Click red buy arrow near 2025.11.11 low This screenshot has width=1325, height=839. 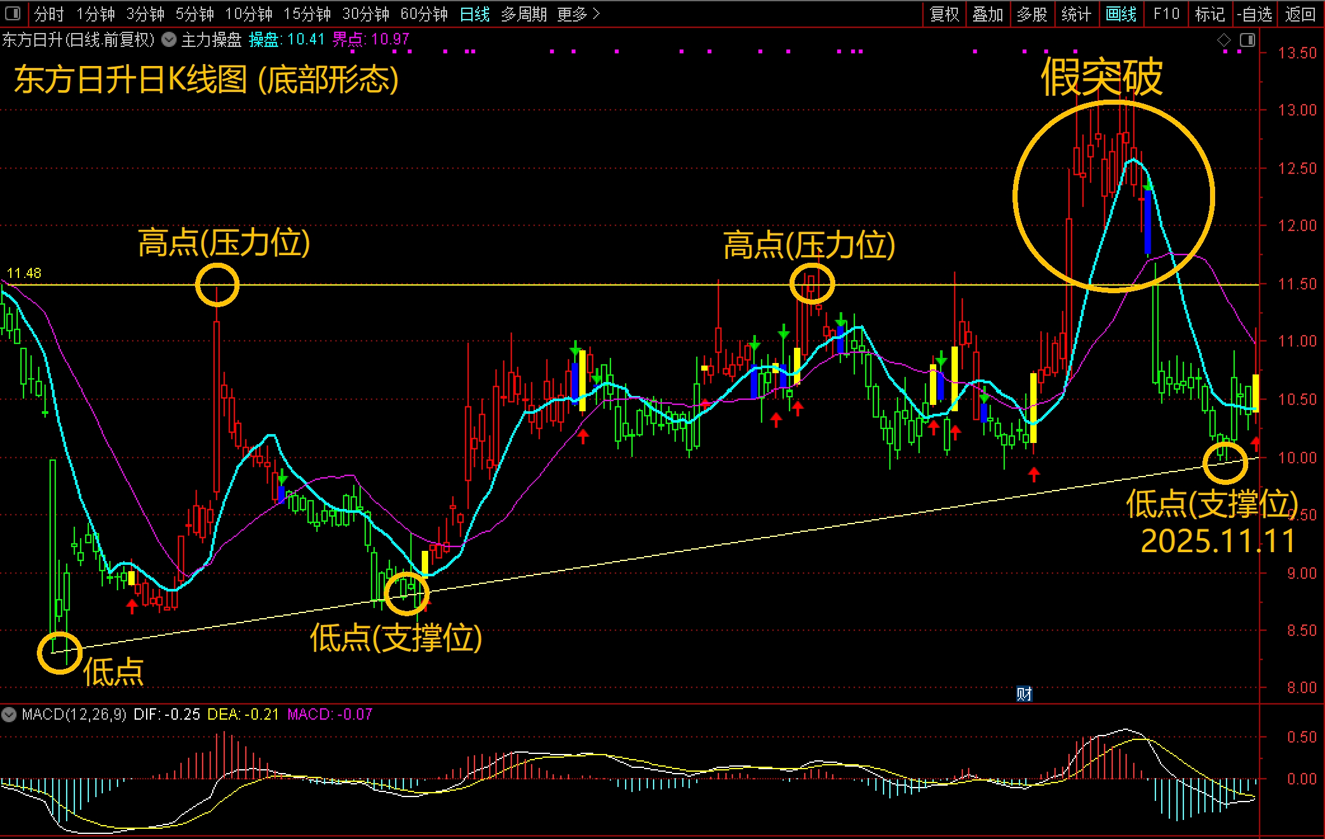tap(1256, 442)
